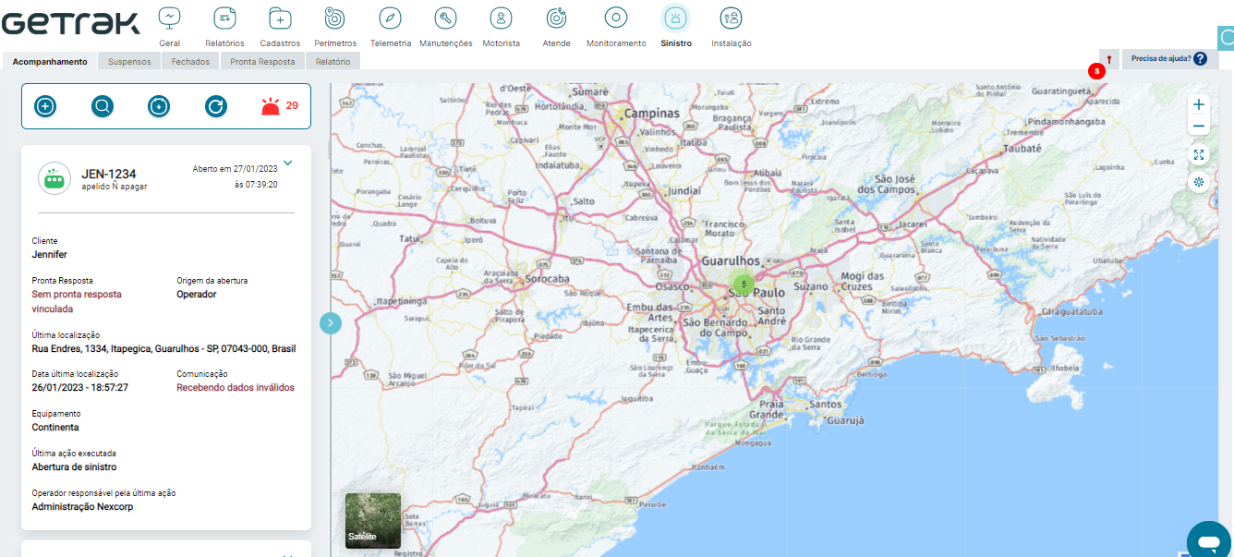Open the Cadastros module icon
The width and height of the screenshot is (1234, 557).
(280, 18)
